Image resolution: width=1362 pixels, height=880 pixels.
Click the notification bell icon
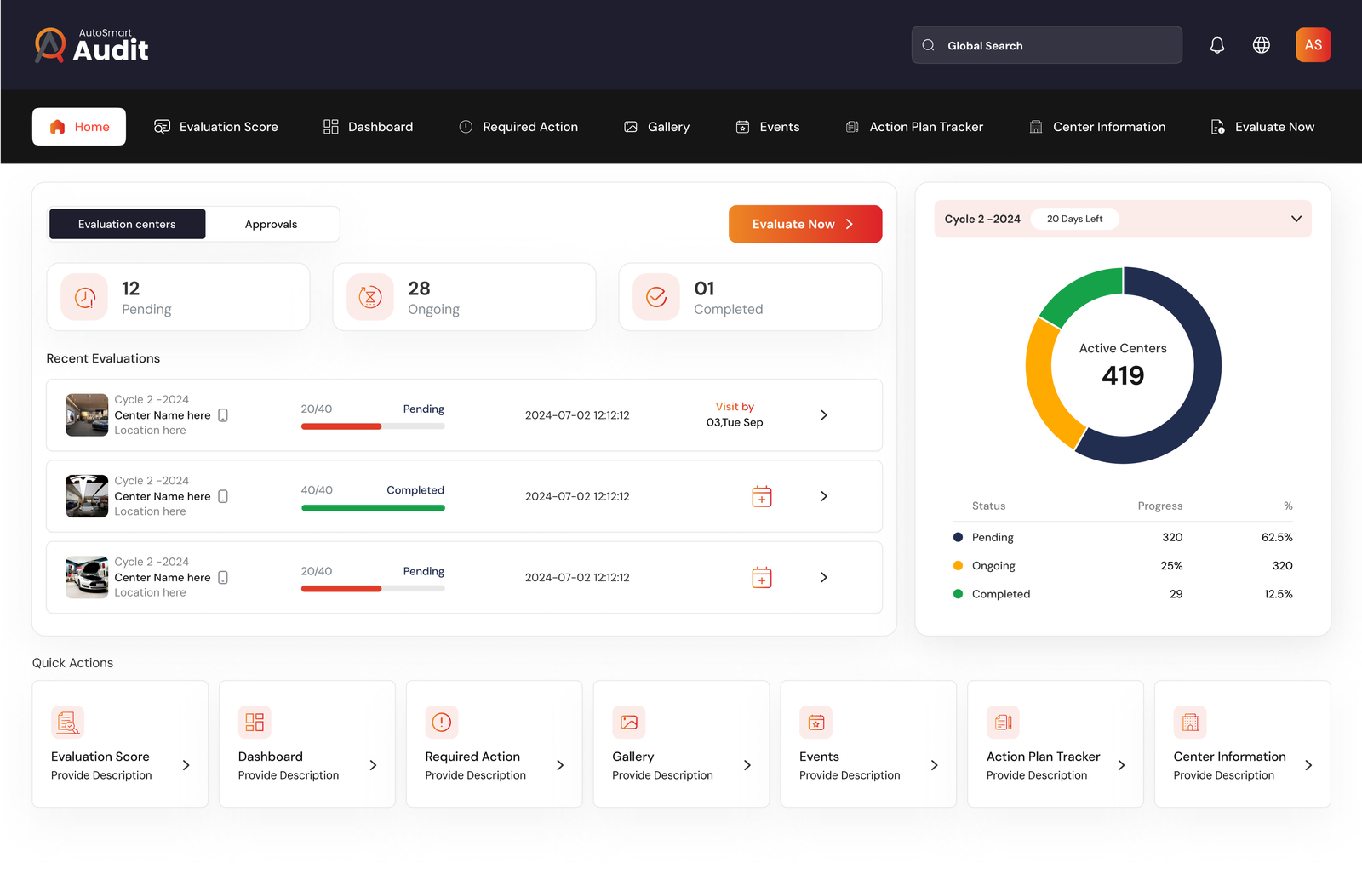click(x=1217, y=45)
